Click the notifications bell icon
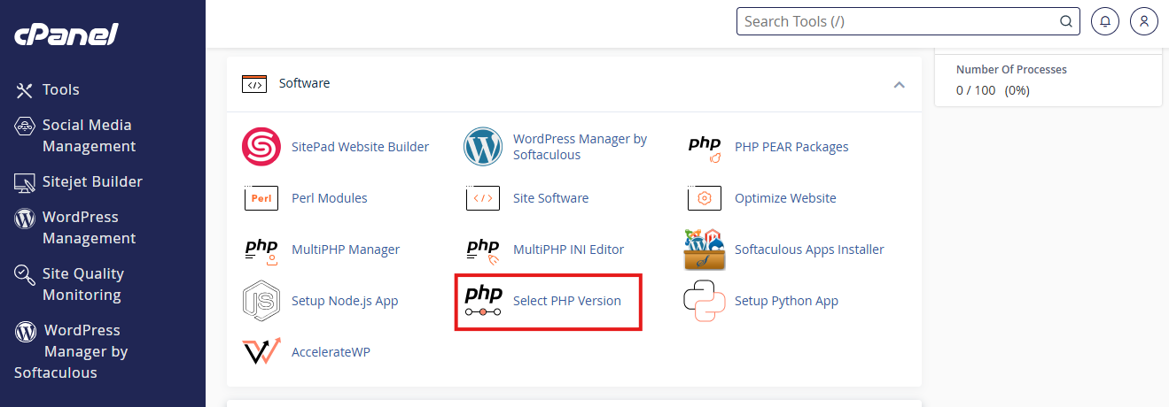1169x407 pixels. 1104,21
